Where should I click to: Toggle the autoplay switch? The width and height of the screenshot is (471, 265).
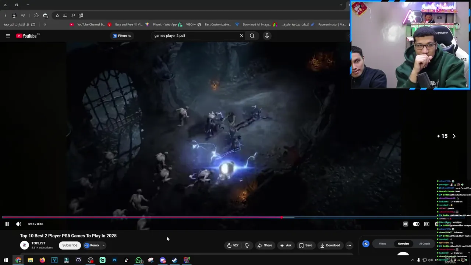[x=416, y=224]
